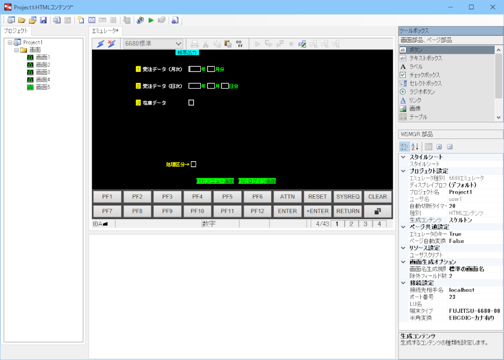The image size is (504, 360).
Task: Click the CLEAR key button
Action: point(377,196)
